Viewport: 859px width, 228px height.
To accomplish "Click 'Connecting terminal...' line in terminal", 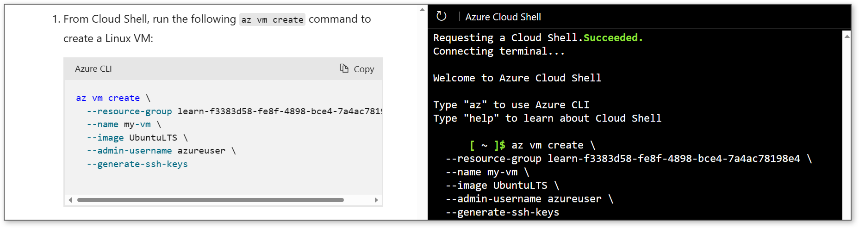I will coord(499,51).
